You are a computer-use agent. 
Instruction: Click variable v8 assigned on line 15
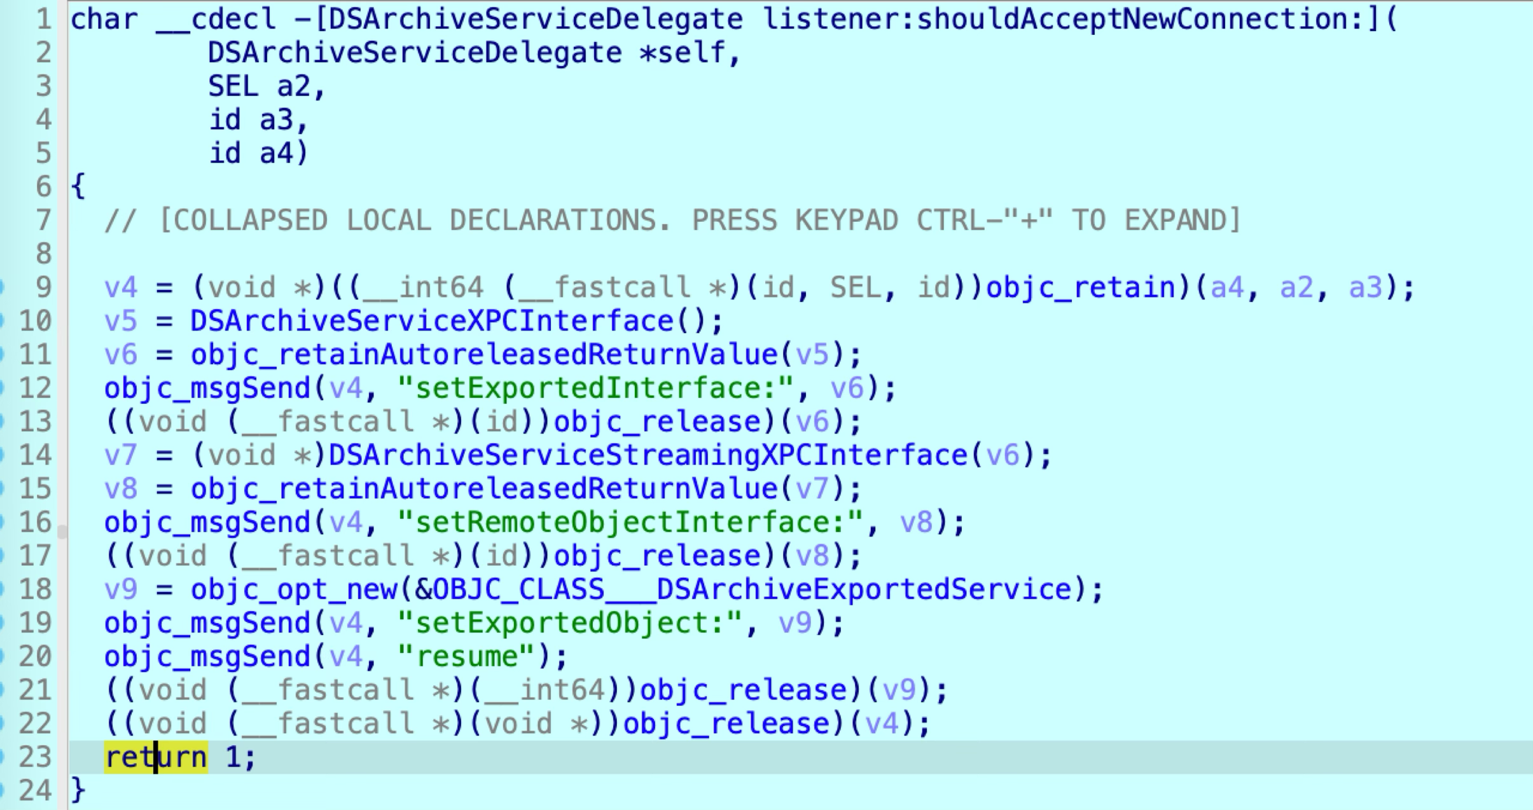(121, 489)
